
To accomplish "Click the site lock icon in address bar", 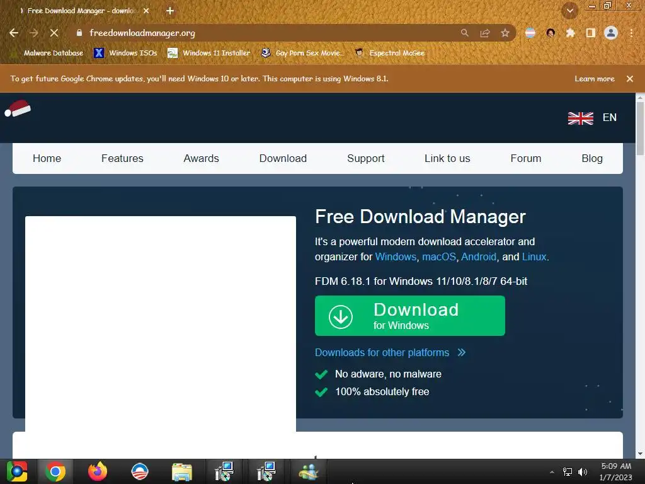I will pyautogui.click(x=79, y=33).
